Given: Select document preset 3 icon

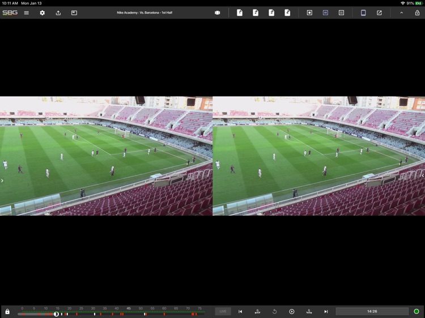Looking at the screenshot, I should (271, 12).
